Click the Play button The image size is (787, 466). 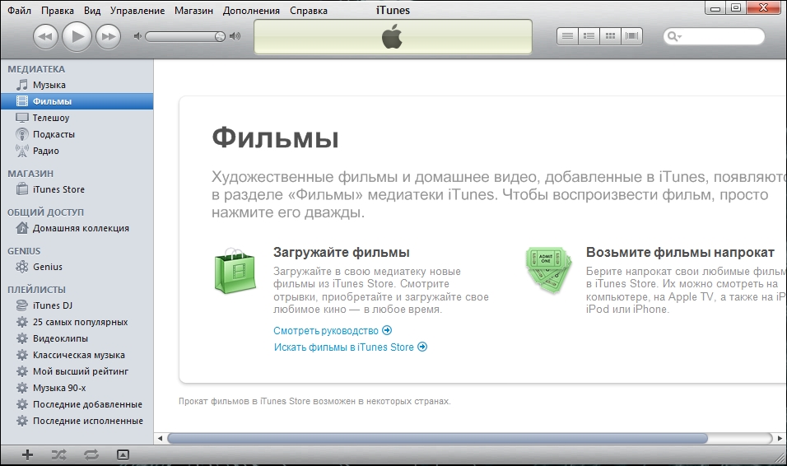click(x=77, y=36)
